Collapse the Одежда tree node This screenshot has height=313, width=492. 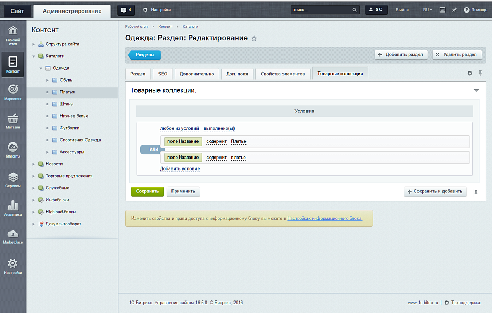pos(41,68)
